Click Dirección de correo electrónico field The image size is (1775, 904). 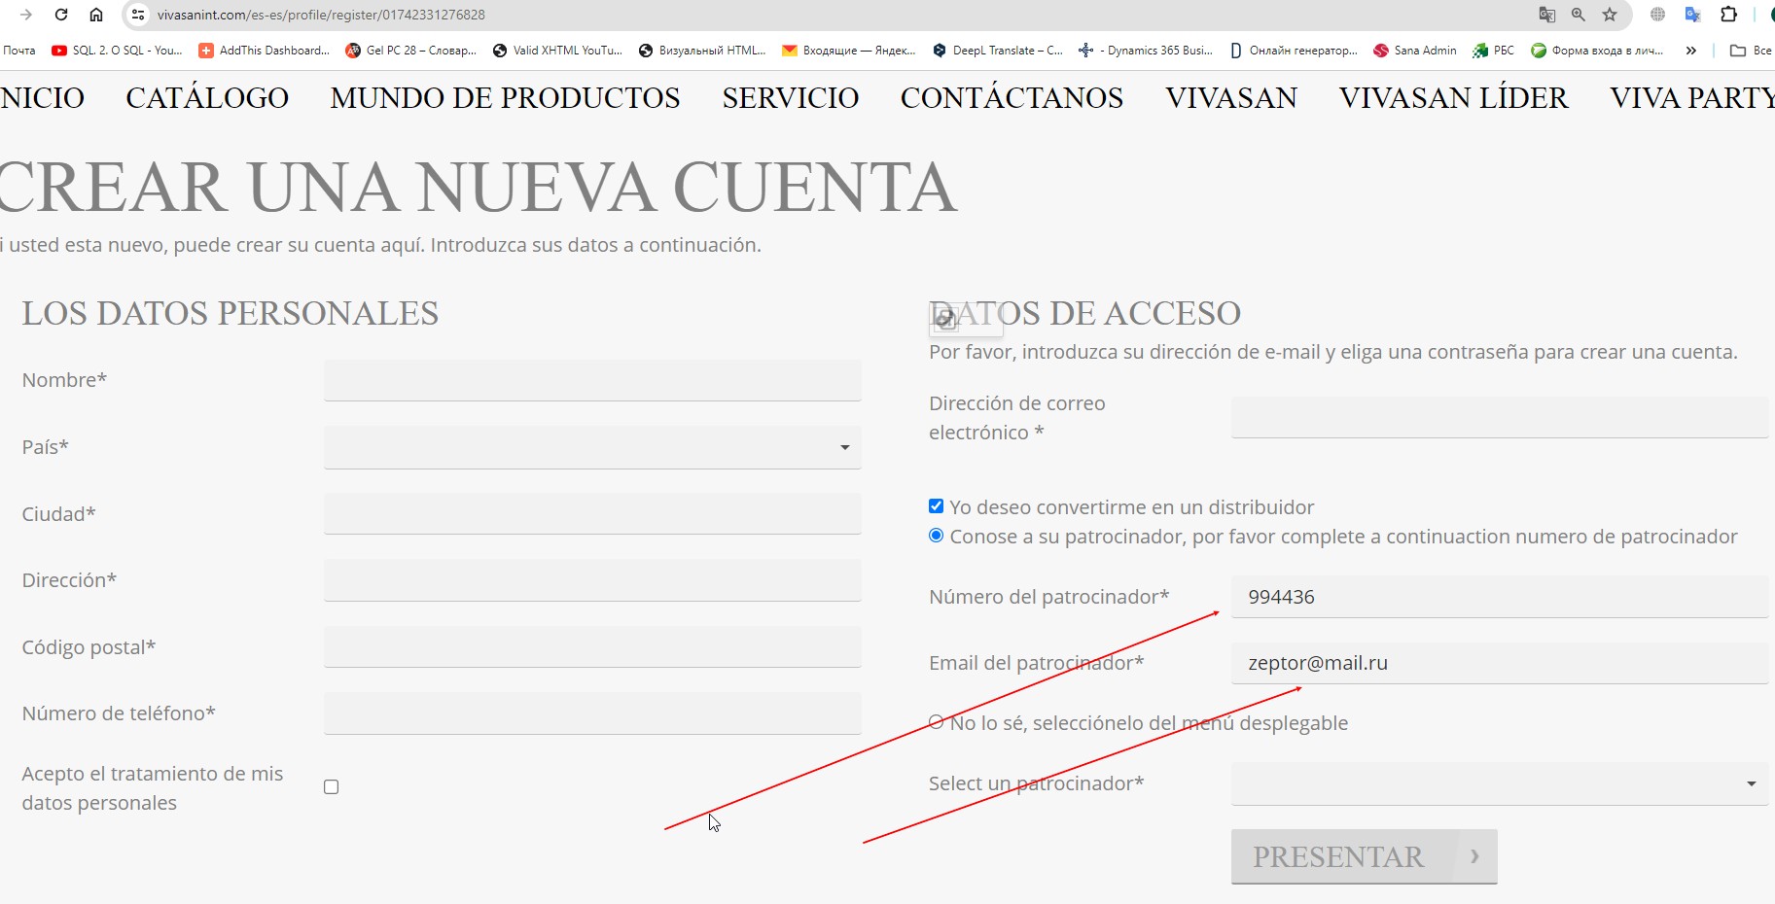tap(1499, 417)
